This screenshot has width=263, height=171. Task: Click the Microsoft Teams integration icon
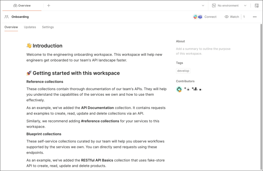(200, 17)
